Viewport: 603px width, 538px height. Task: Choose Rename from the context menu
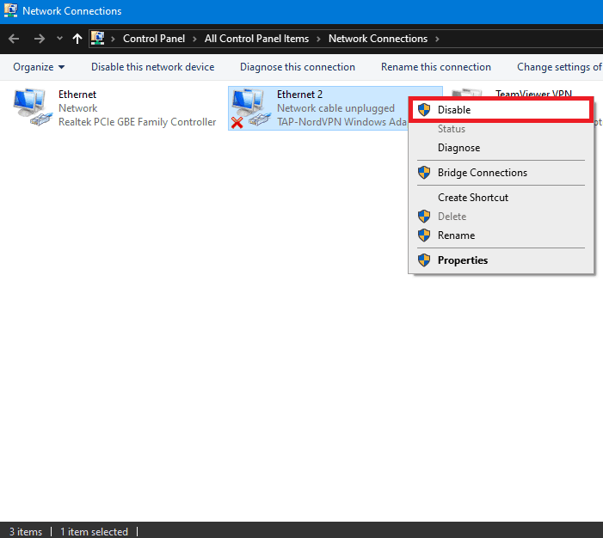[x=456, y=235]
